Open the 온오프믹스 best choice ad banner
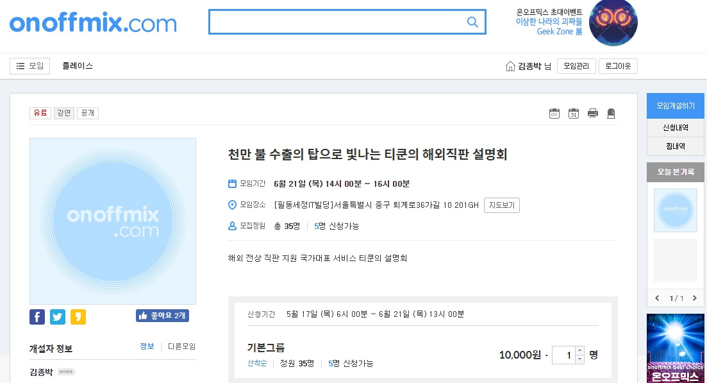Viewport: 707px width, 383px height. [676, 348]
